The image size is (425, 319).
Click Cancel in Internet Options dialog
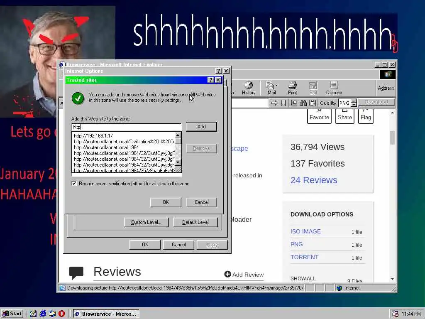(x=178, y=245)
